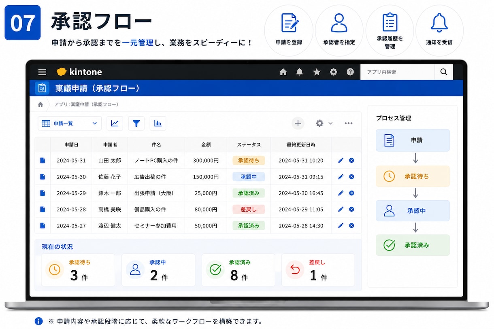This screenshot has height=329, width=494.
Task: Focus the アプリ内検索 search field
Action: pyautogui.click(x=397, y=72)
